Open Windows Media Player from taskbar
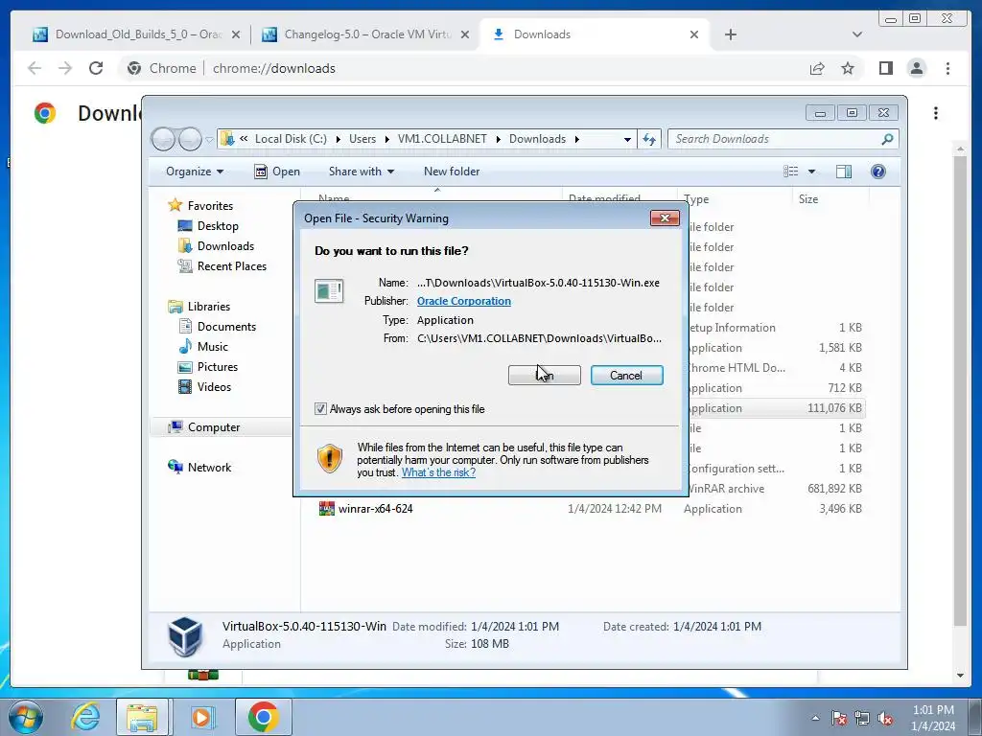This screenshot has width=982, height=736. pos(201,717)
